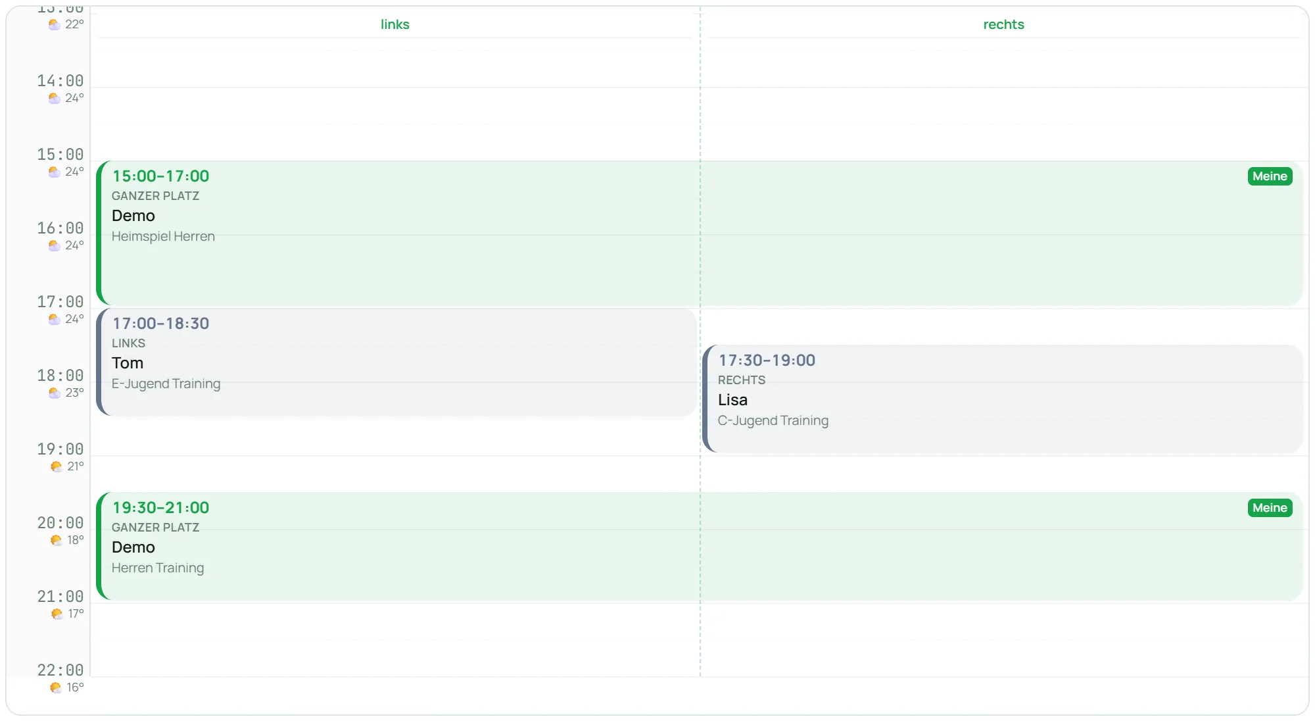Viewport: 1315px width, 721px height.
Task: Click the GANZER PLATZ label in the 15:00 booking
Action: (x=155, y=196)
